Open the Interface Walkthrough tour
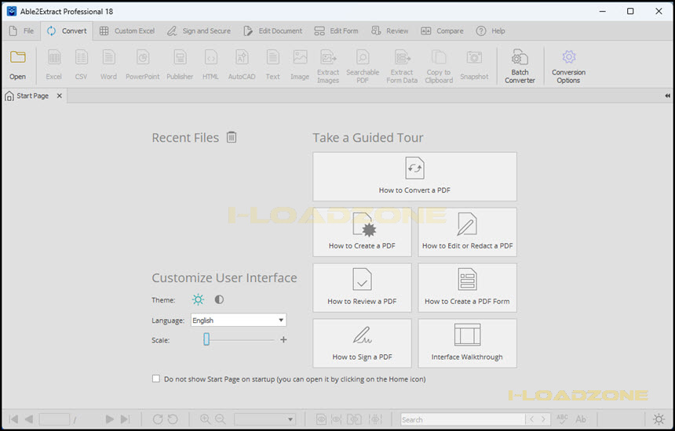 pyautogui.click(x=467, y=343)
